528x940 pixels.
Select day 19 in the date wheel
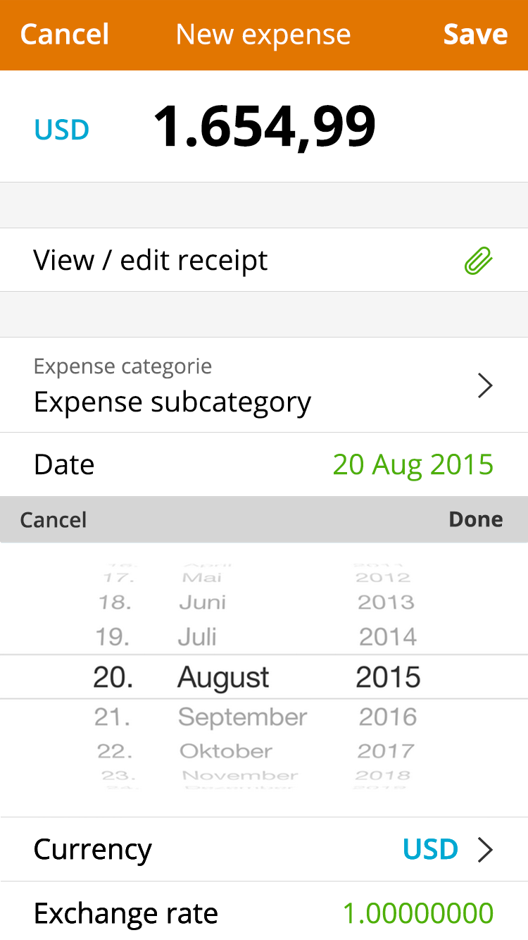[x=113, y=637]
